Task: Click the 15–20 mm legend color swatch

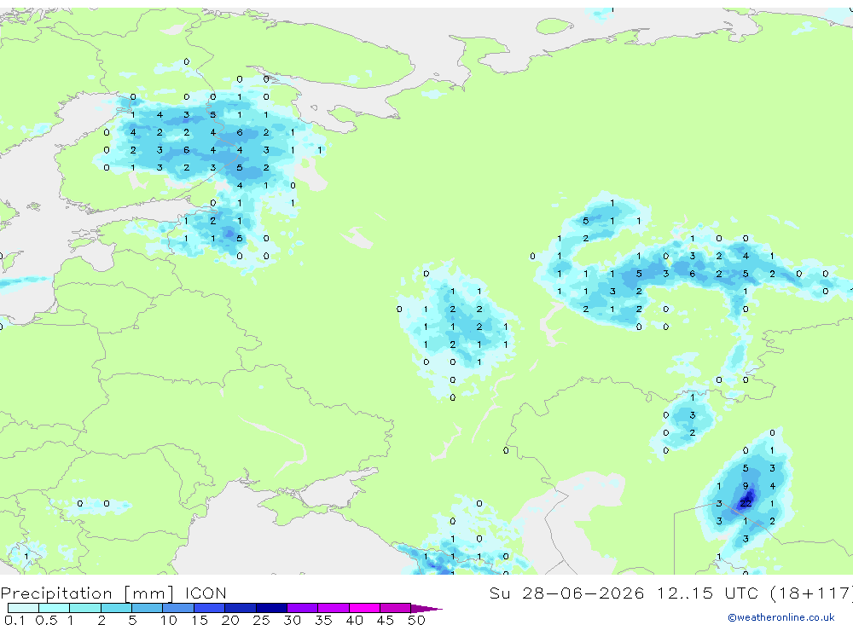Action: pos(210,608)
